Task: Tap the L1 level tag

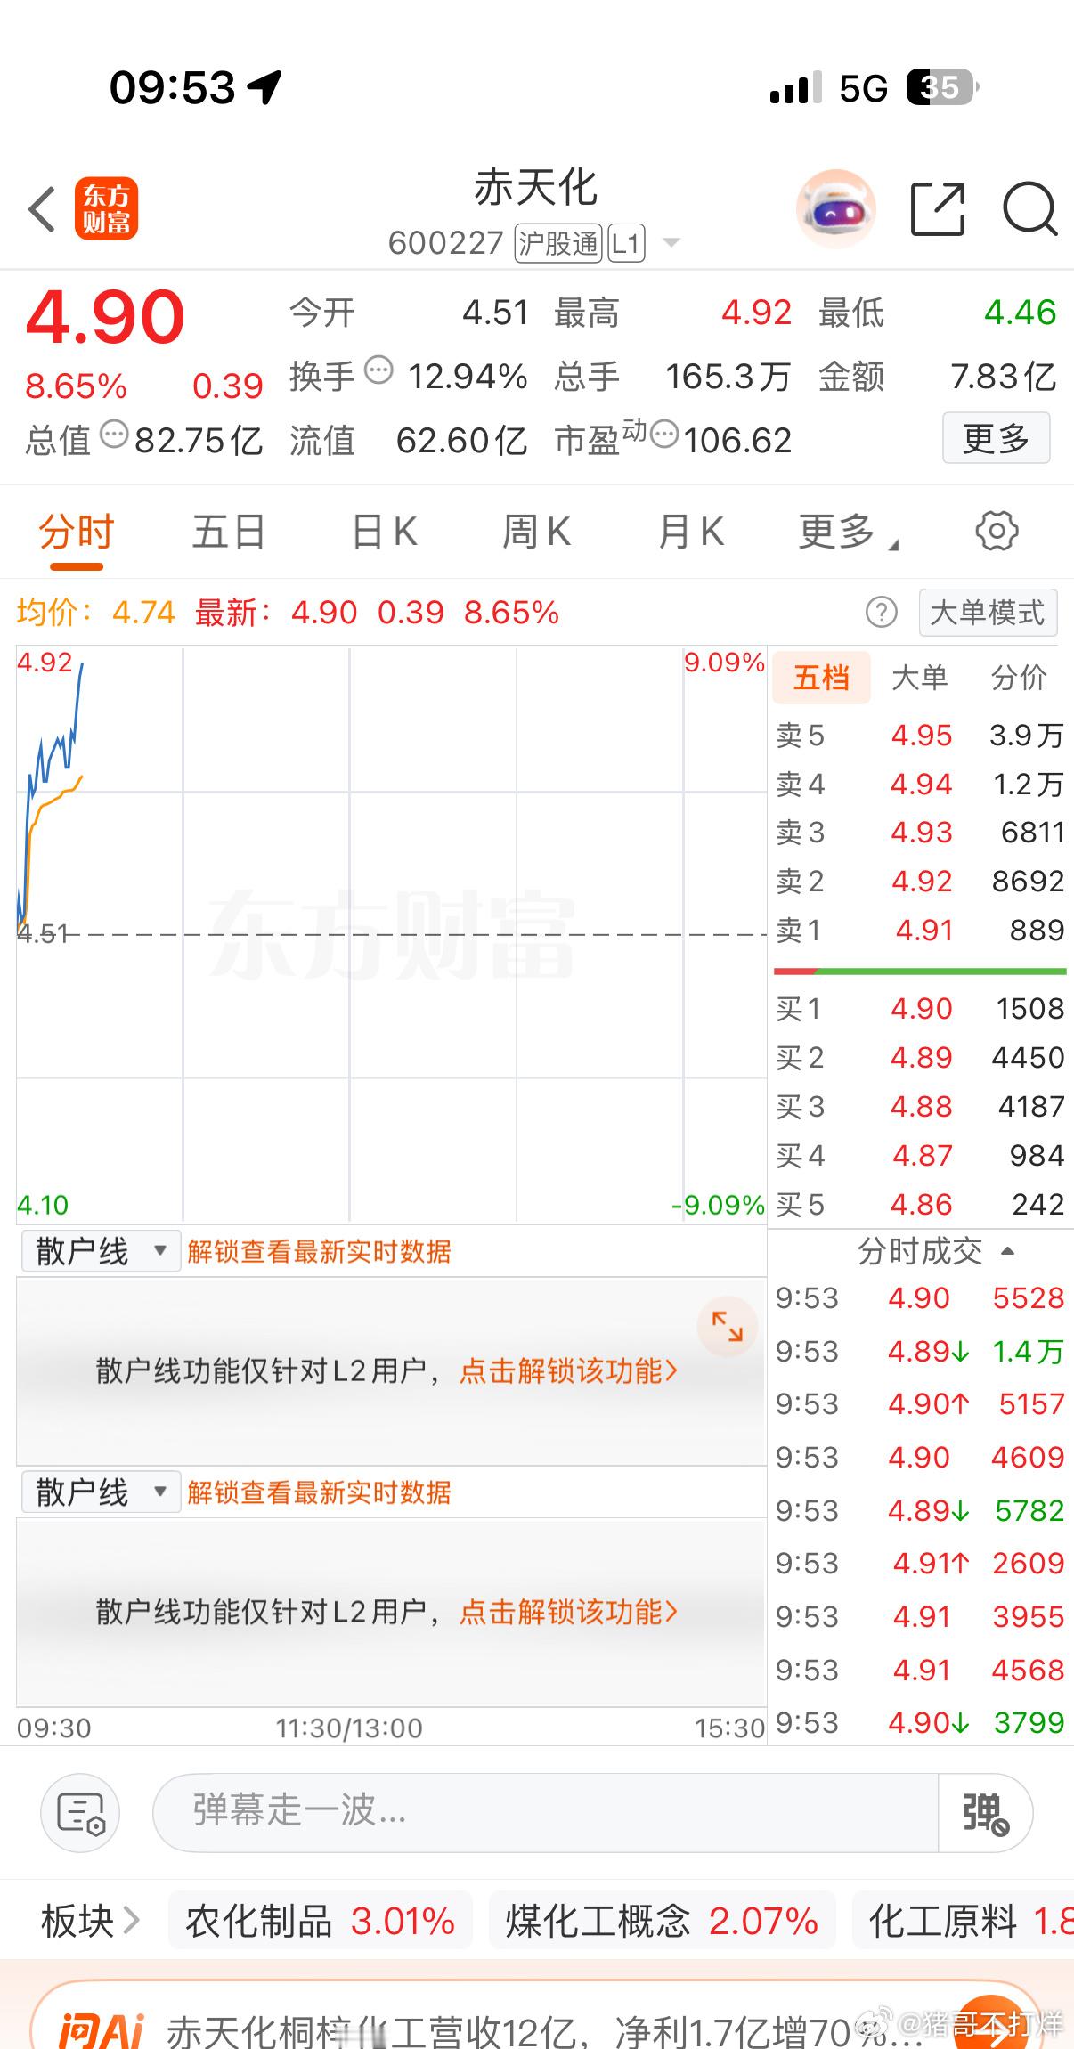Action: [626, 243]
